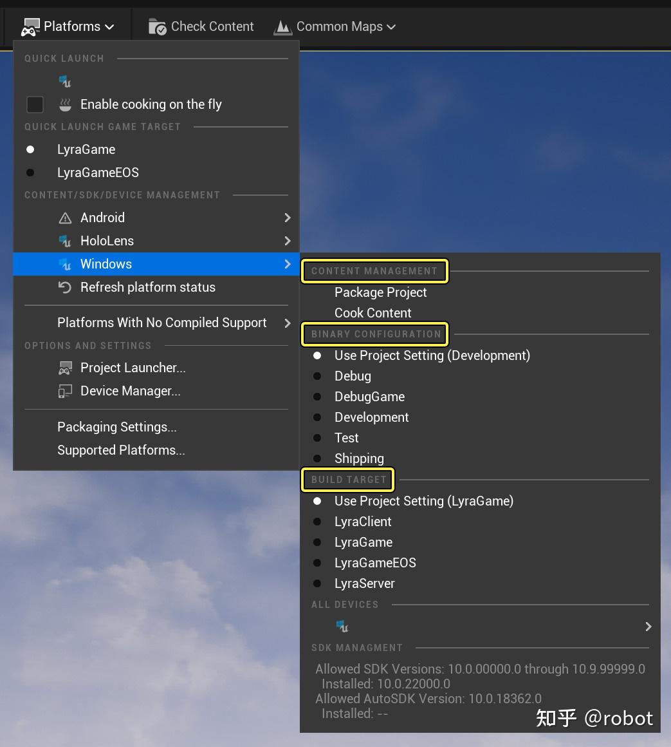Click the Common Maps mountain icon
This screenshot has height=747, width=671.
coord(282,27)
